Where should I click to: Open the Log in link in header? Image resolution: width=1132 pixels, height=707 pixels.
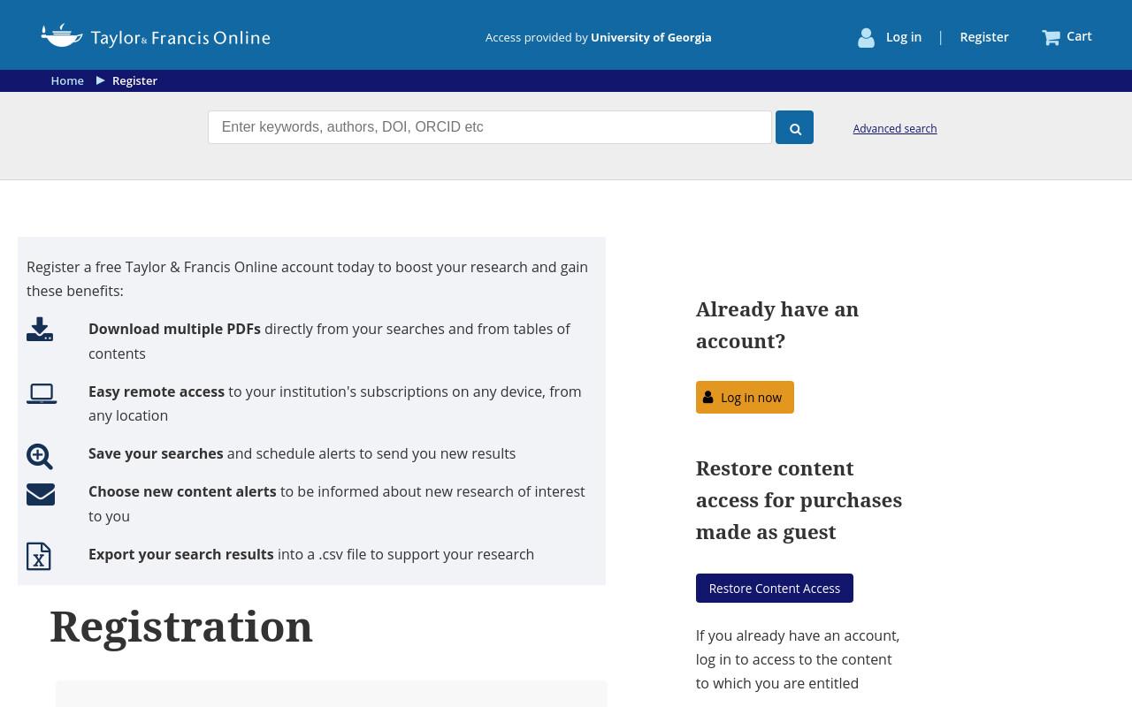[904, 37]
